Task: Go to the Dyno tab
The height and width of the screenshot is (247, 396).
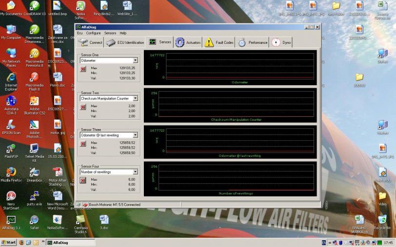Action: coord(281,42)
